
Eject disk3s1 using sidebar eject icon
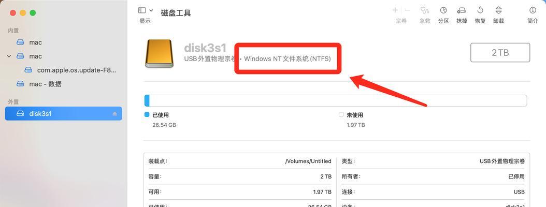coord(114,114)
